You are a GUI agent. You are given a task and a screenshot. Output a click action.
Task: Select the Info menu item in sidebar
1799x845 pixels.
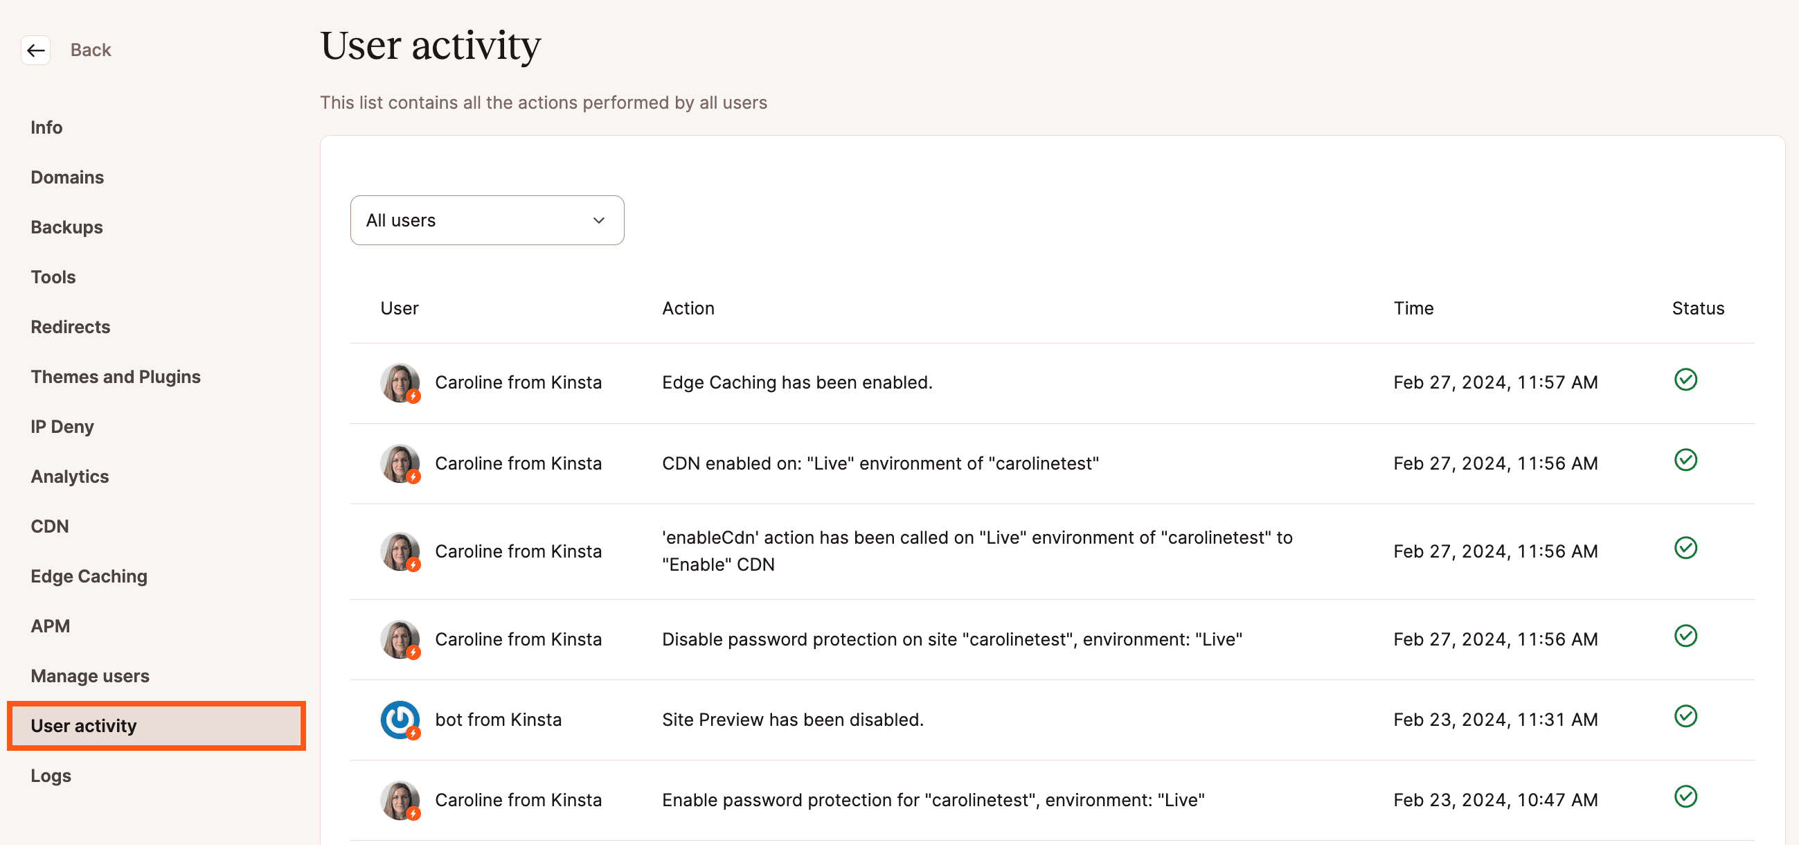pyautogui.click(x=46, y=126)
